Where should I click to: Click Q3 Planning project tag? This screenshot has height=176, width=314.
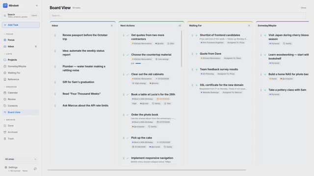click(x=207, y=74)
